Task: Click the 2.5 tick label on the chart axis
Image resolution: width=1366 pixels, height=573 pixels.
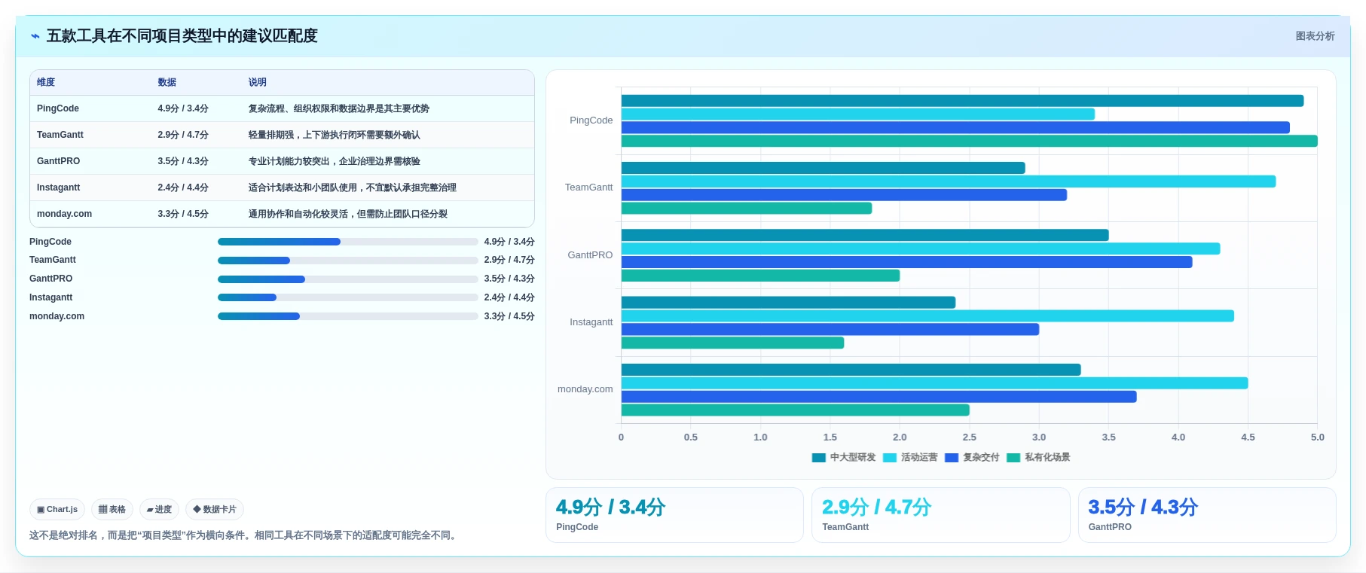Action: pos(970,437)
